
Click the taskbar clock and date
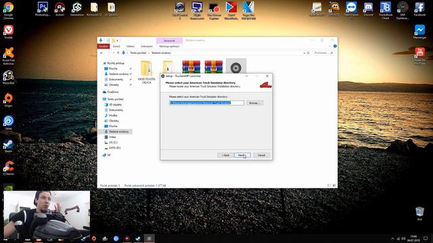coord(413,238)
